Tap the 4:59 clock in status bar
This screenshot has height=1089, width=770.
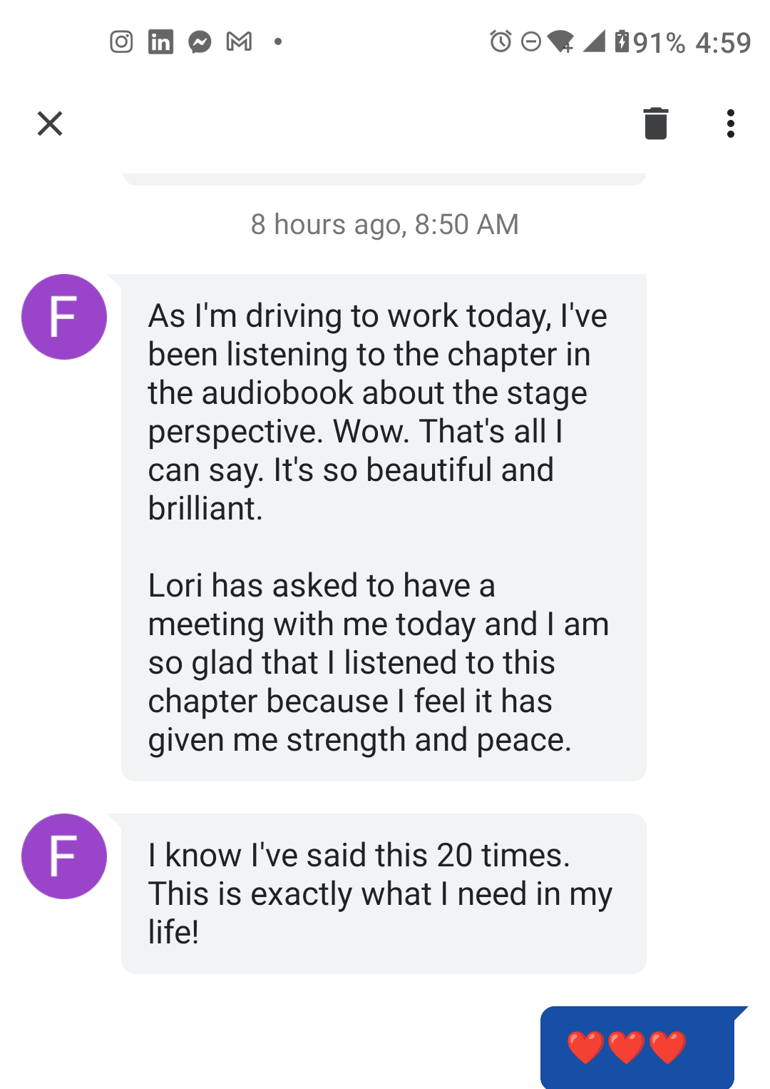coord(723,43)
